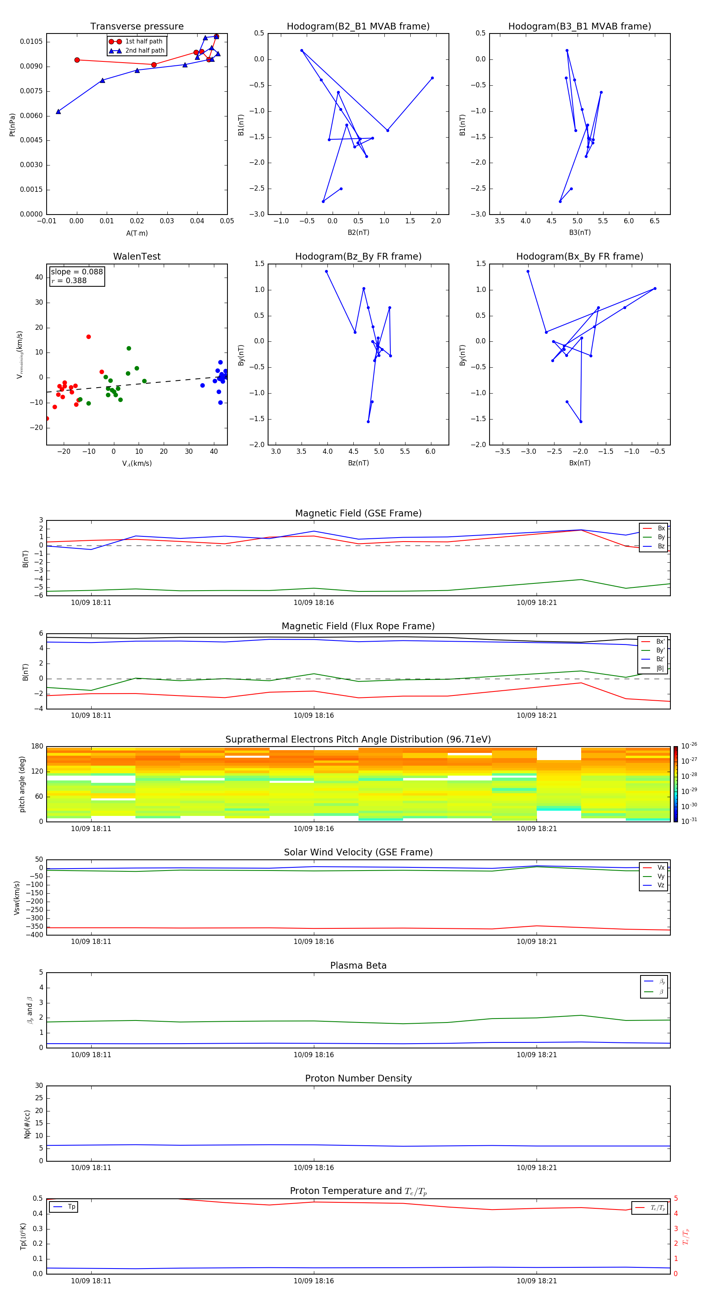Click the "B3(nT)" x-axis label
This screenshot has height=1316, width=717.
(x=580, y=232)
